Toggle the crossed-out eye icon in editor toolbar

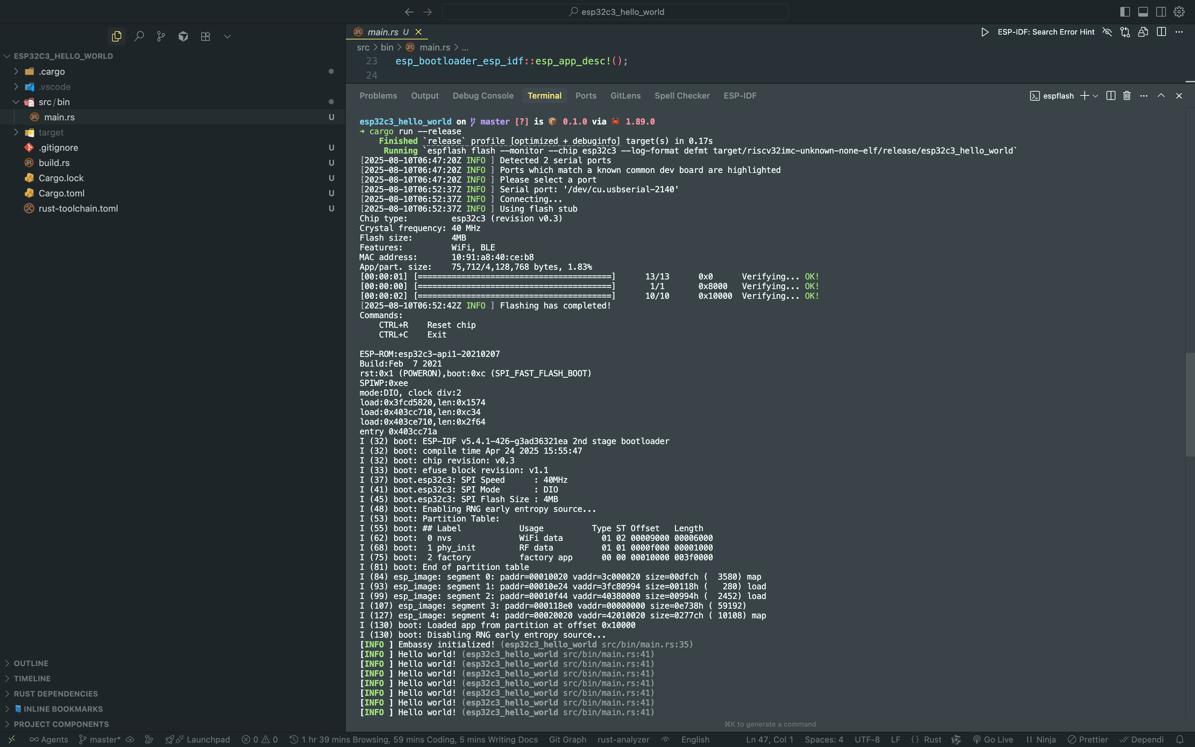pyautogui.click(x=1107, y=32)
